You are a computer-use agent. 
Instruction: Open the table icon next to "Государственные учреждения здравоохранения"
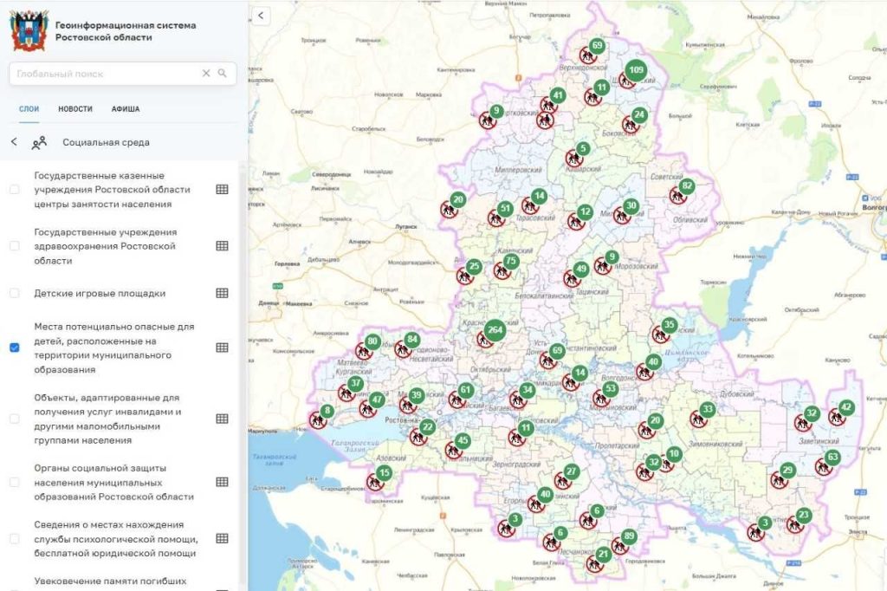[x=223, y=245]
